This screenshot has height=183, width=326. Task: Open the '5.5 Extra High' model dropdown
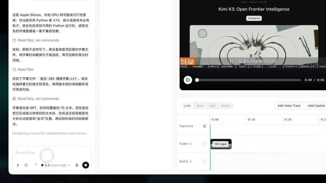(x=56, y=165)
